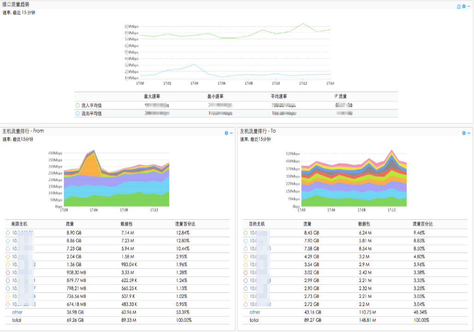The image size is (474, 332).
Task: Select 48.34% other percentage cell
Action: (x=420, y=312)
